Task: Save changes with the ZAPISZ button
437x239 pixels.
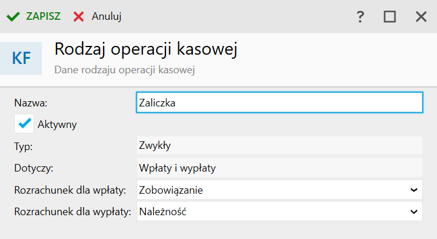Action: [43, 16]
